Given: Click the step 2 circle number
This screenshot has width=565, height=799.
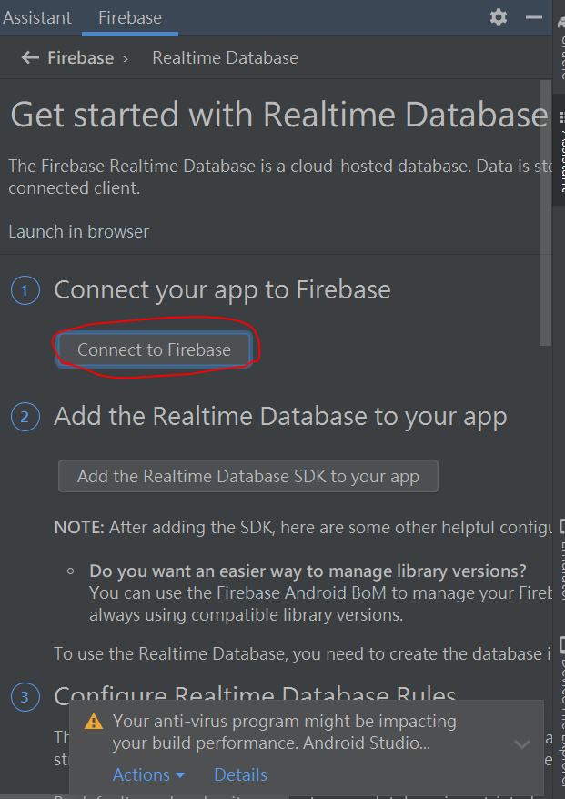Looking at the screenshot, I should 25,417.
